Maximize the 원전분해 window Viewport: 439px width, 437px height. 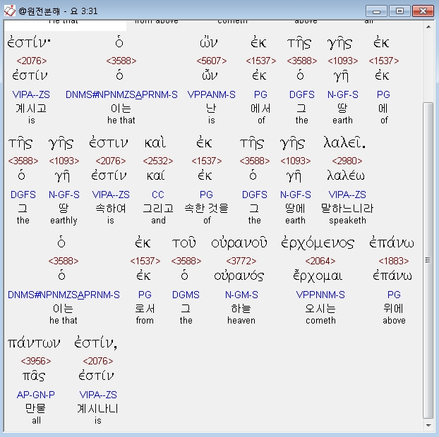pos(399,11)
